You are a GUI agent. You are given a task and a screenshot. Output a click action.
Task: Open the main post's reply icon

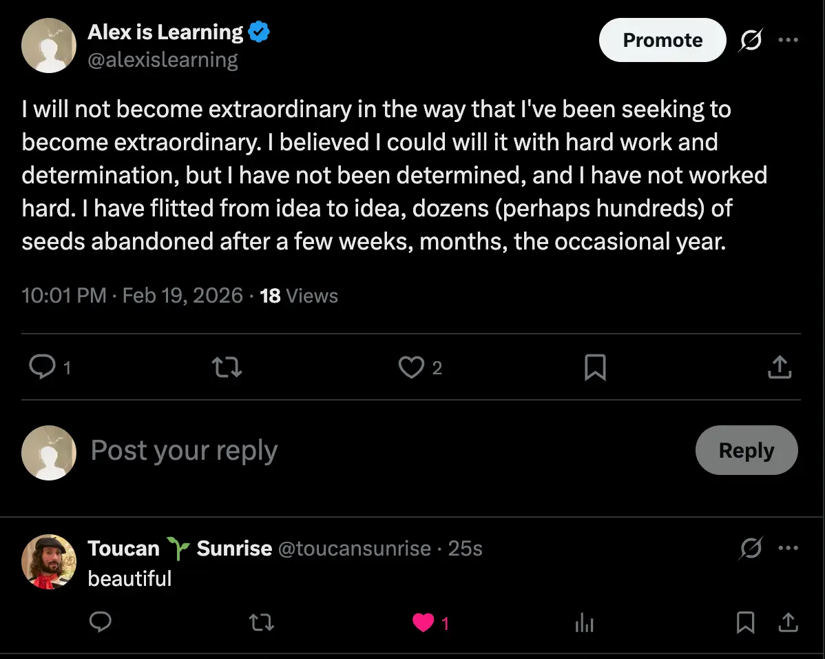click(43, 367)
